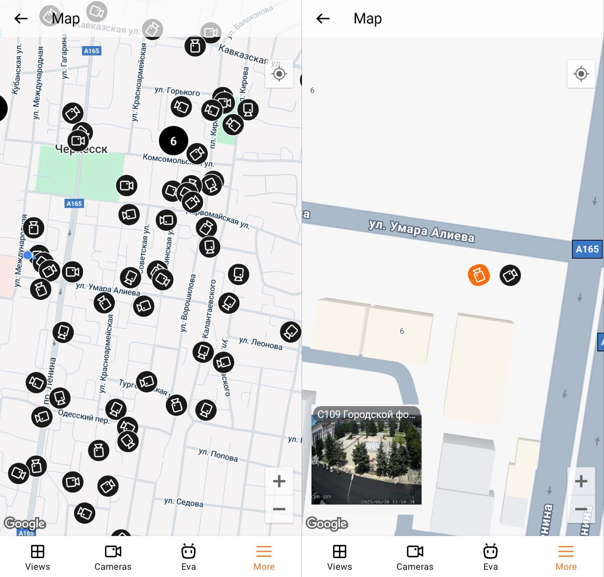This screenshot has width=604, height=577.
Task: Tap the blue current location dot
Action: click(x=28, y=256)
